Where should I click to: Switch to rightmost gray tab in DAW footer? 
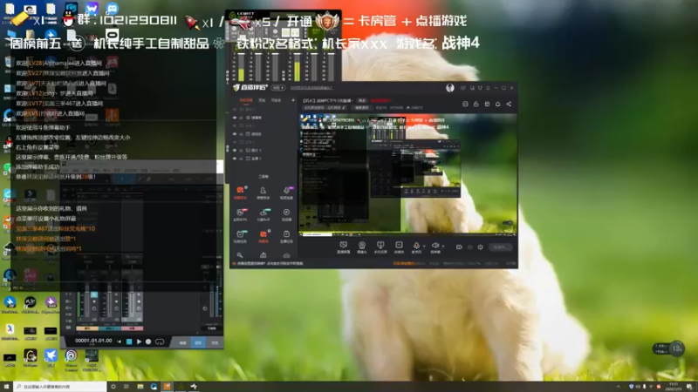215,342
